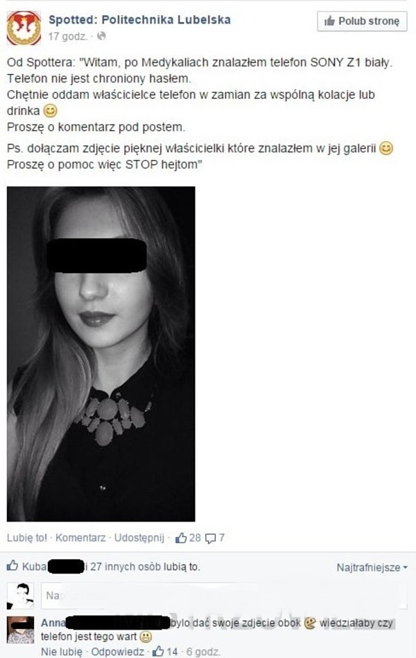Click the globe public-visibility icon by the timestamp
The width and height of the screenshot is (416, 658).
pos(101,37)
